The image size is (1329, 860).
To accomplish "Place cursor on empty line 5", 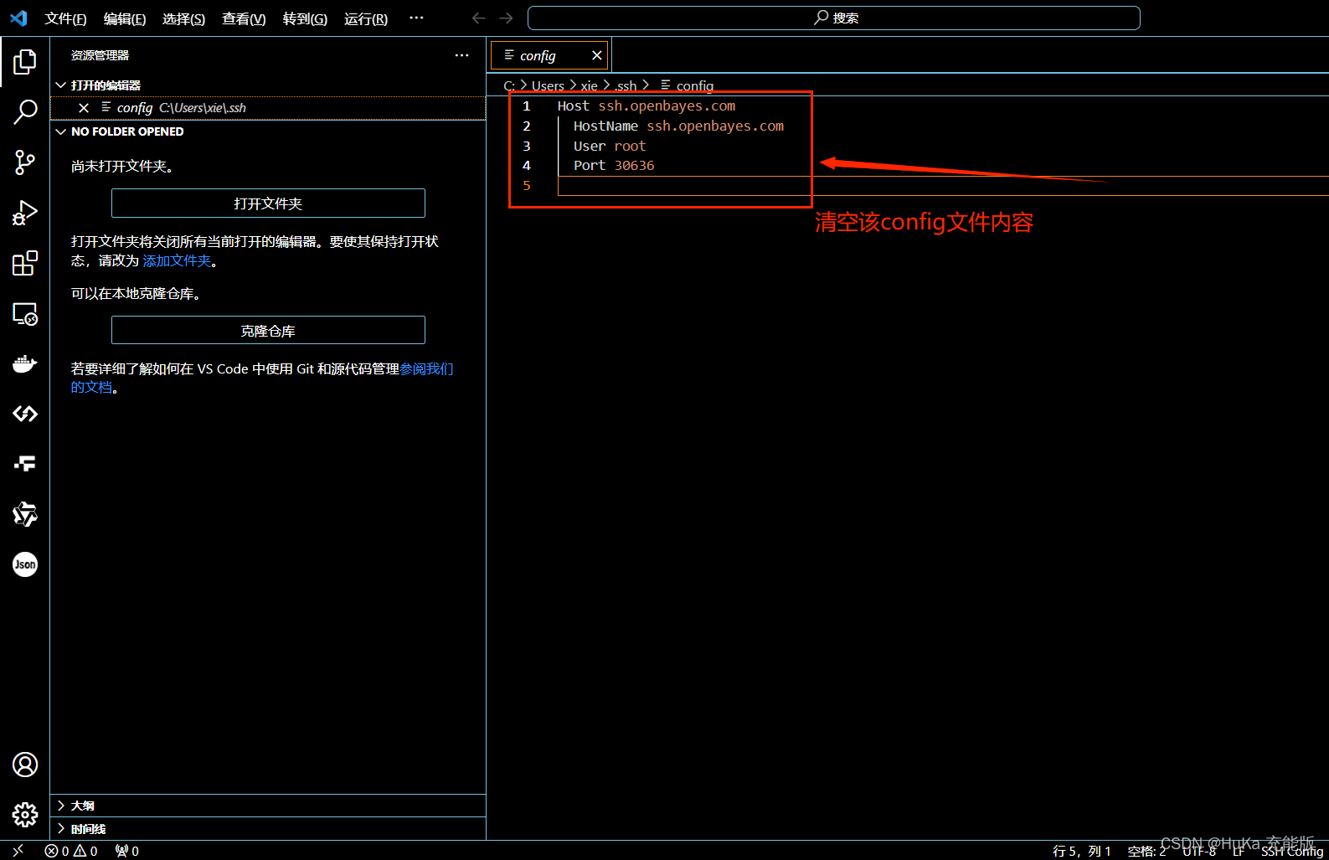I will tap(943, 186).
